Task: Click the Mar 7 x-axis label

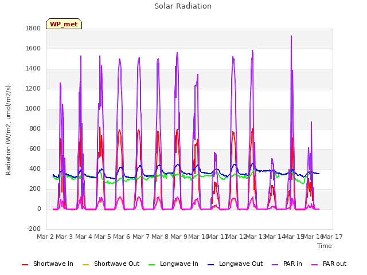Action: (x=141, y=237)
